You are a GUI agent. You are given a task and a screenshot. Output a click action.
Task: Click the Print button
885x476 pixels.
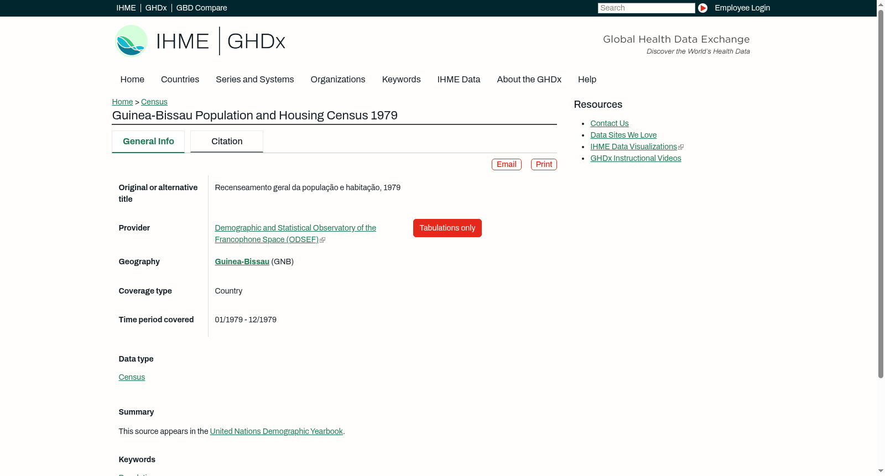coord(544,165)
